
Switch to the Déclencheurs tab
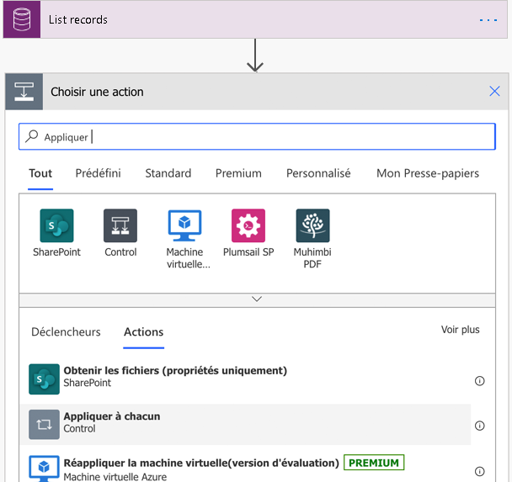(x=66, y=331)
